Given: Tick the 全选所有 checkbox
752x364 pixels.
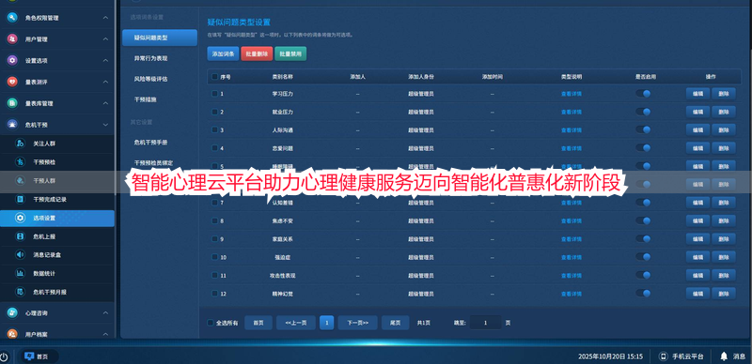Looking at the screenshot, I should coord(211,323).
